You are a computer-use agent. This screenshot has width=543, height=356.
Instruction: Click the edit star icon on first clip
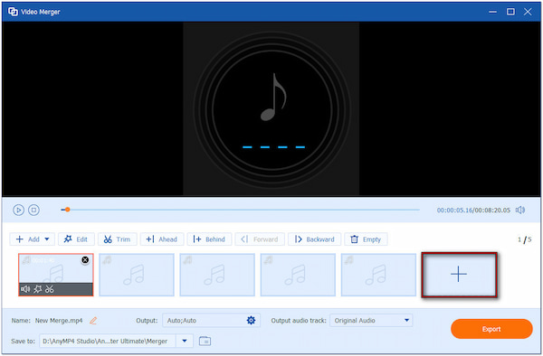(x=37, y=289)
